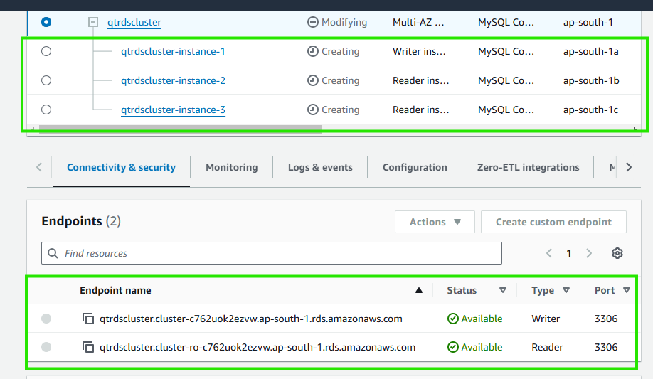Click Available status icon of Reader endpoint

pyautogui.click(x=452, y=347)
